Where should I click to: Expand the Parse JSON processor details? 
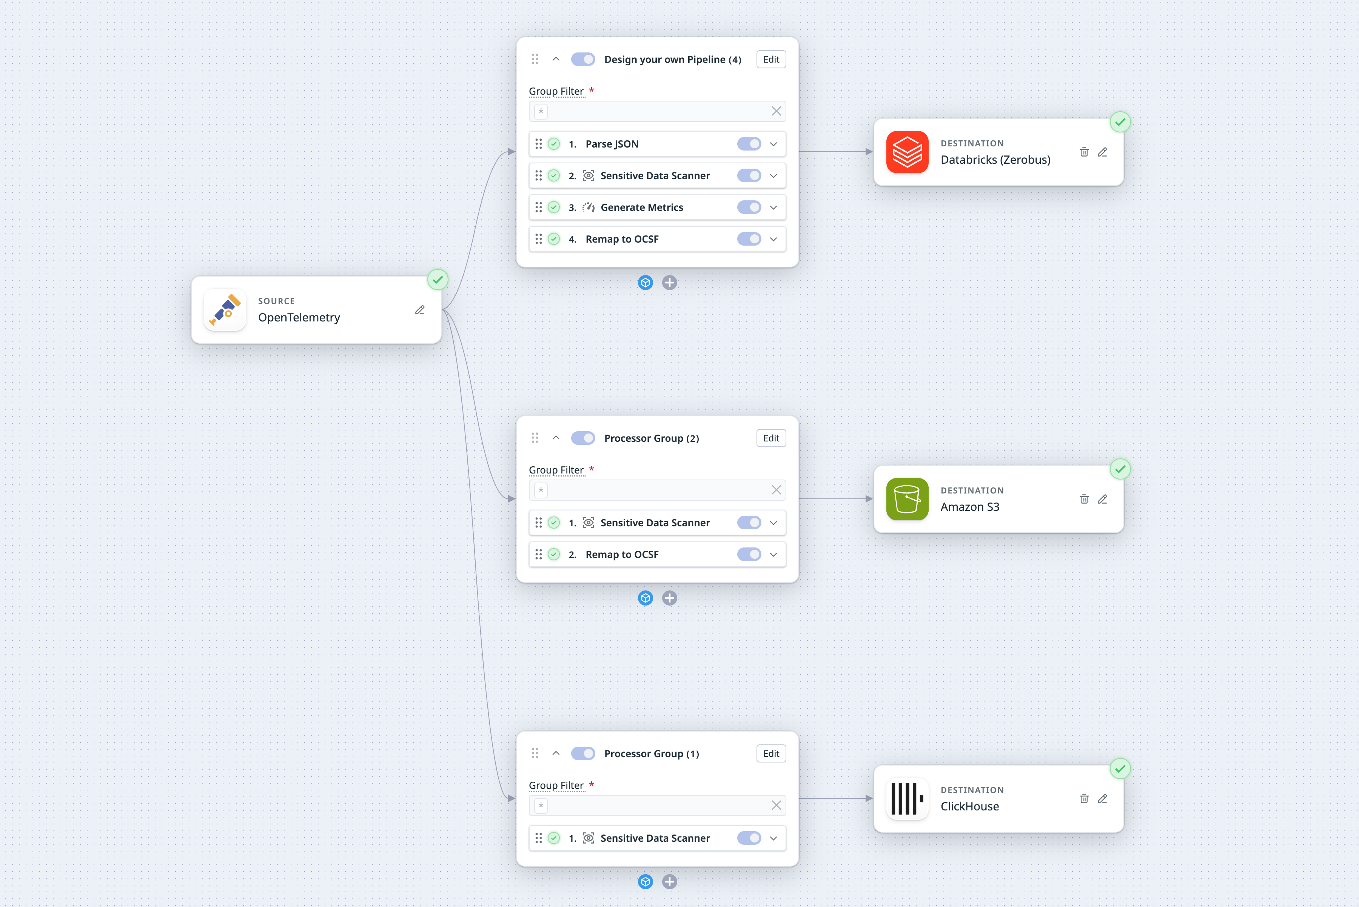coord(773,144)
